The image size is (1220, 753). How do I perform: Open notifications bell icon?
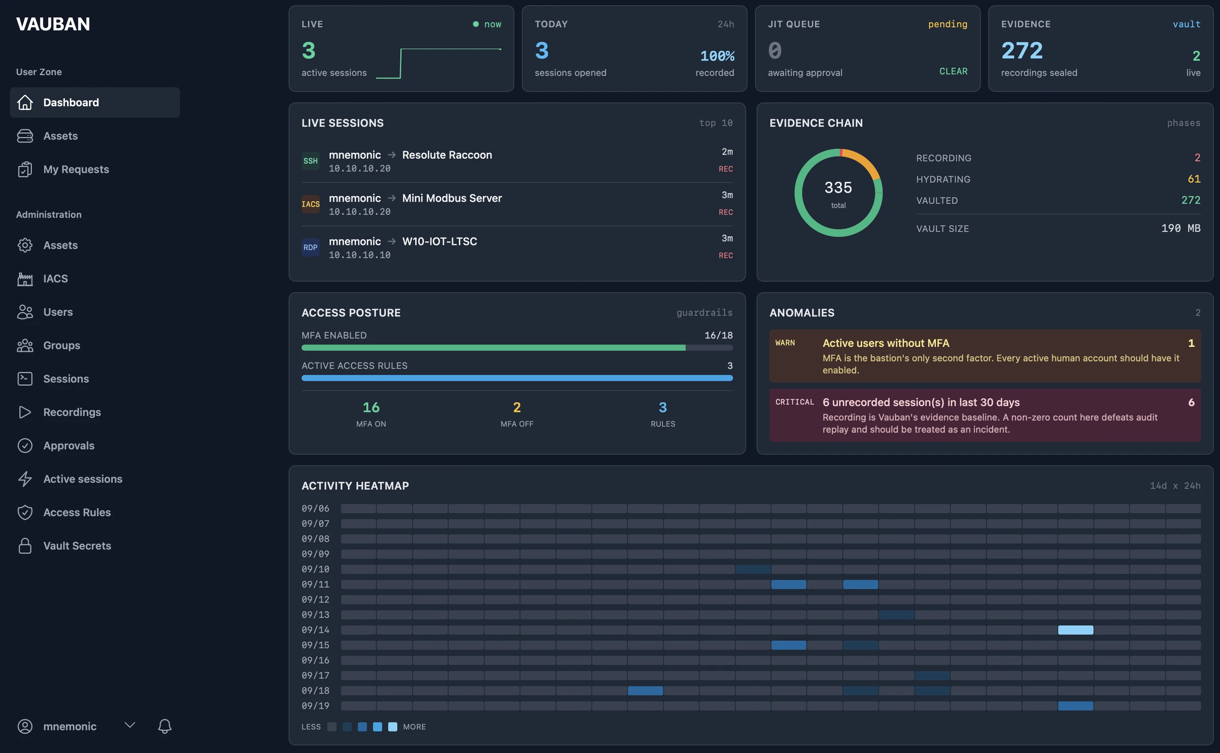click(x=165, y=726)
